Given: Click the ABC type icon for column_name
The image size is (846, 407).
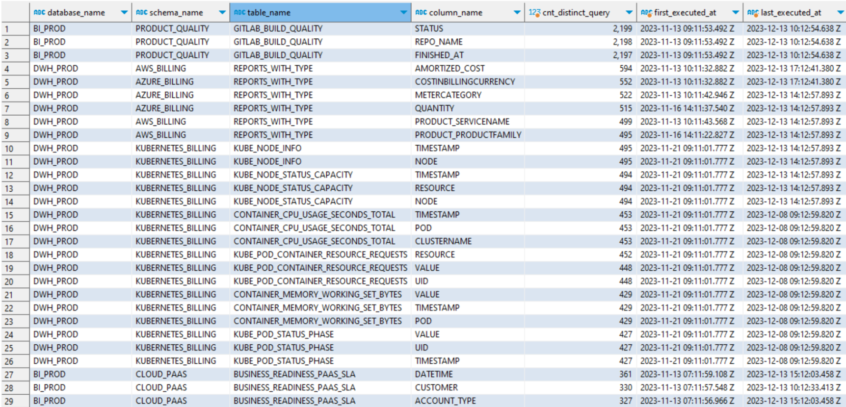Looking at the screenshot, I should pos(421,13).
